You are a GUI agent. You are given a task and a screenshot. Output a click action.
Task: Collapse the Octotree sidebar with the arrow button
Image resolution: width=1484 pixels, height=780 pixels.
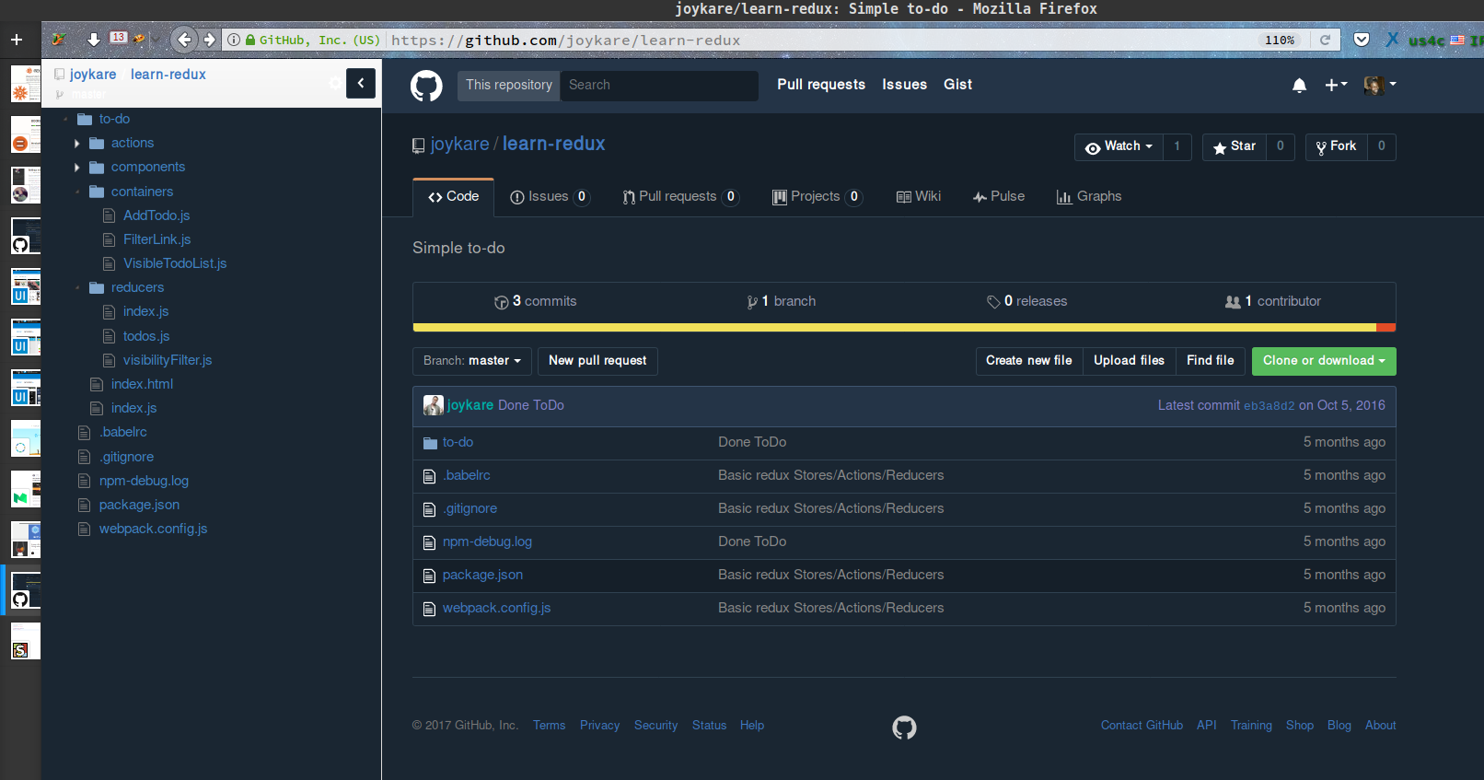(x=361, y=83)
